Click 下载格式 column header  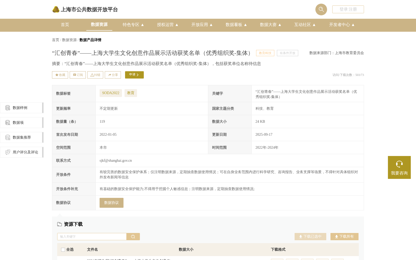[x=278, y=250]
